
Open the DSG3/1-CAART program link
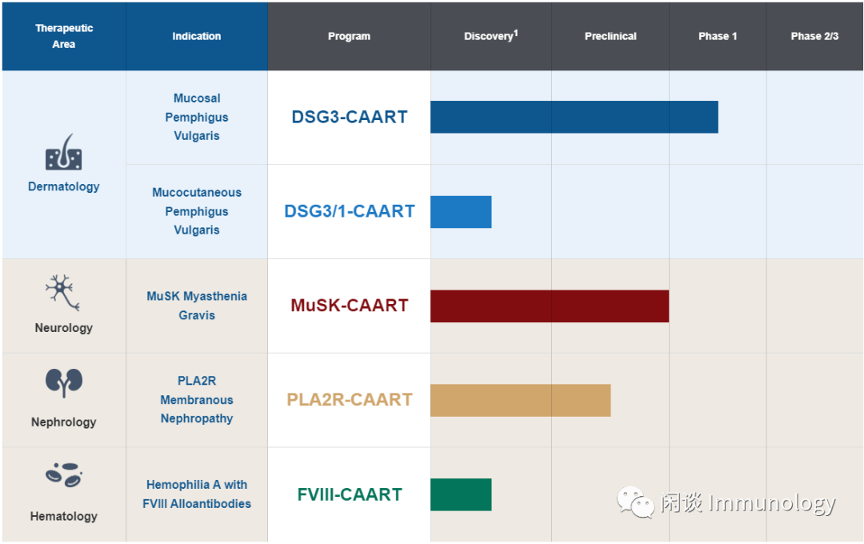[350, 211]
